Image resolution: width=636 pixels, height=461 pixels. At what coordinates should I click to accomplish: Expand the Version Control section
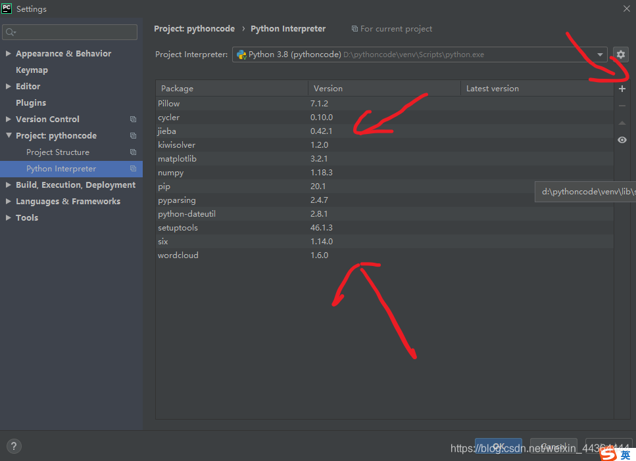click(8, 119)
